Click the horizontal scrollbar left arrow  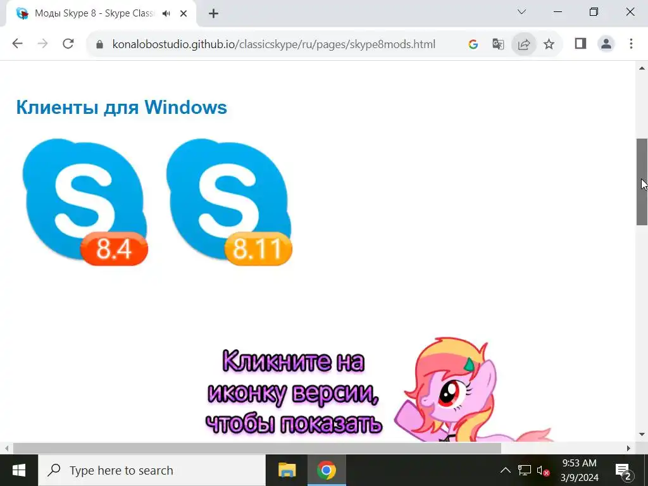[x=6, y=449]
